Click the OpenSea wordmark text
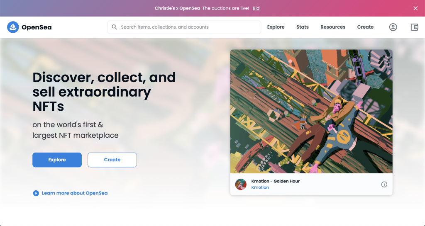This screenshot has height=226, width=425. [37, 27]
